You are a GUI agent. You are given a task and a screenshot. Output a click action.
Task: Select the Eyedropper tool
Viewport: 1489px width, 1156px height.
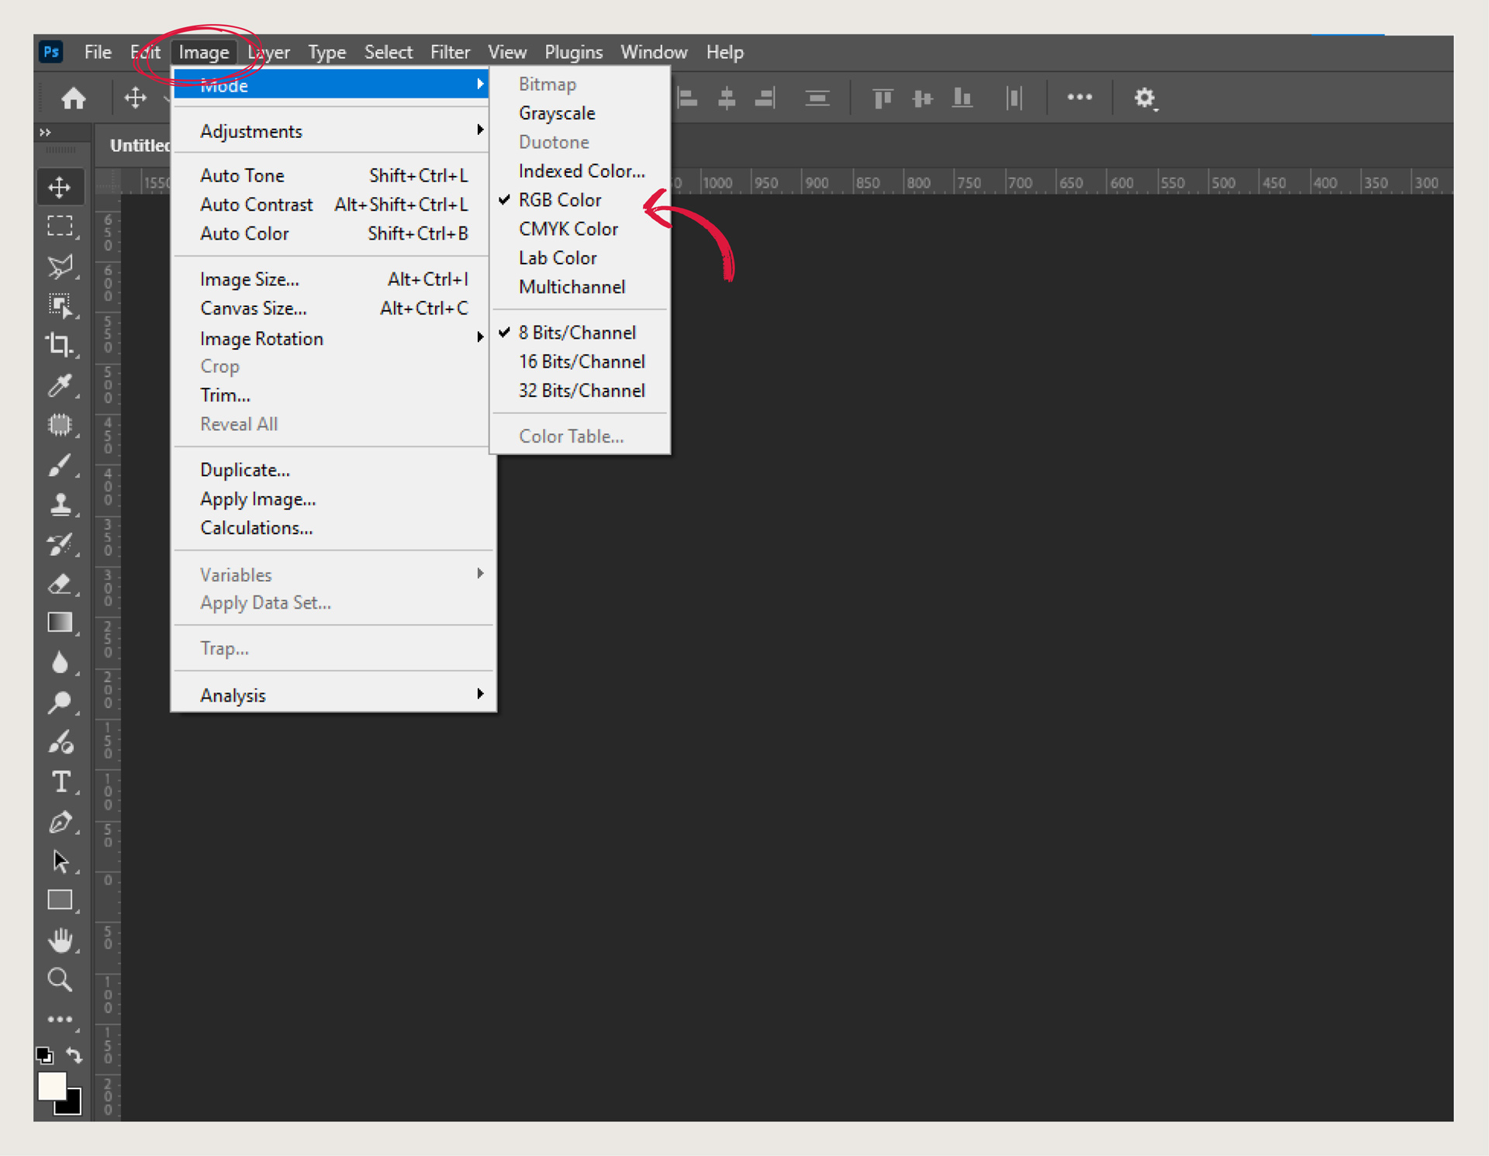[60, 385]
